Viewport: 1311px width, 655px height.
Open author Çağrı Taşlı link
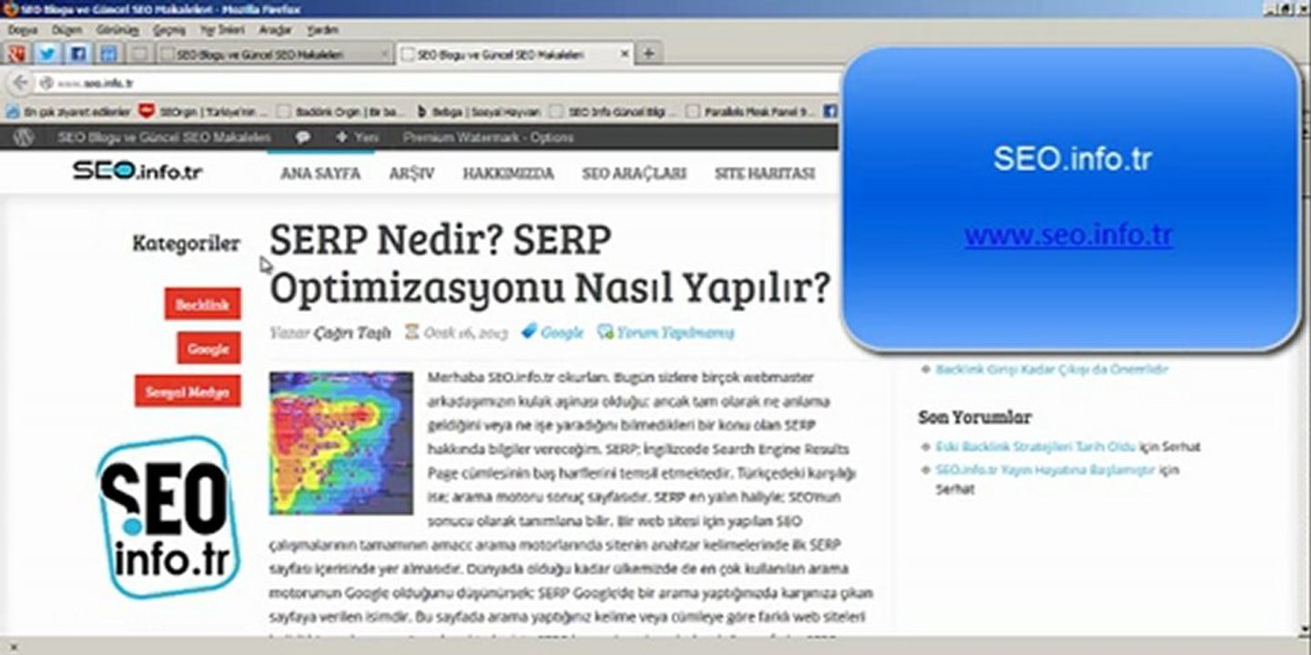352,332
